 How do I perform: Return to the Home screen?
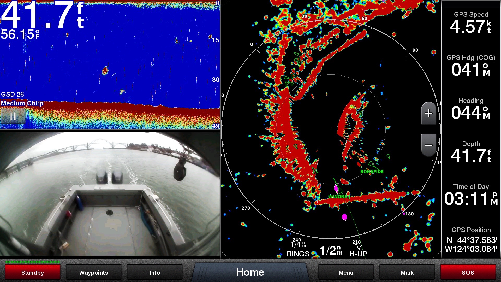[x=250, y=272]
